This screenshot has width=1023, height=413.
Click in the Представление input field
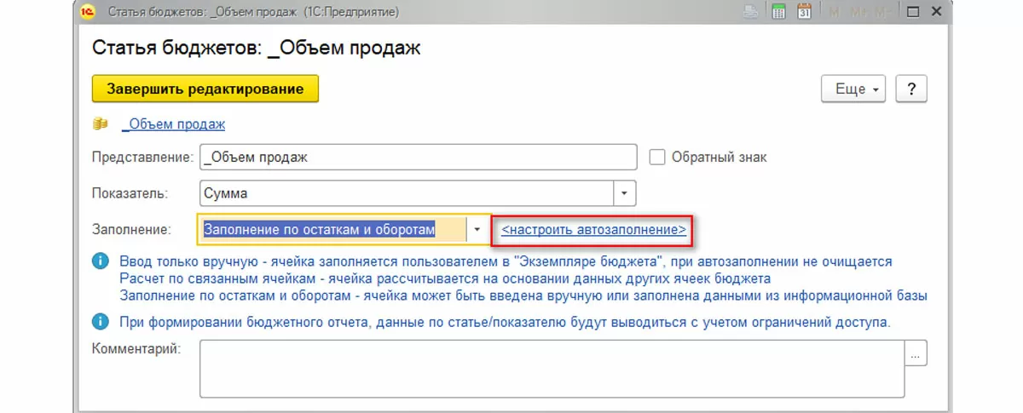click(x=419, y=158)
